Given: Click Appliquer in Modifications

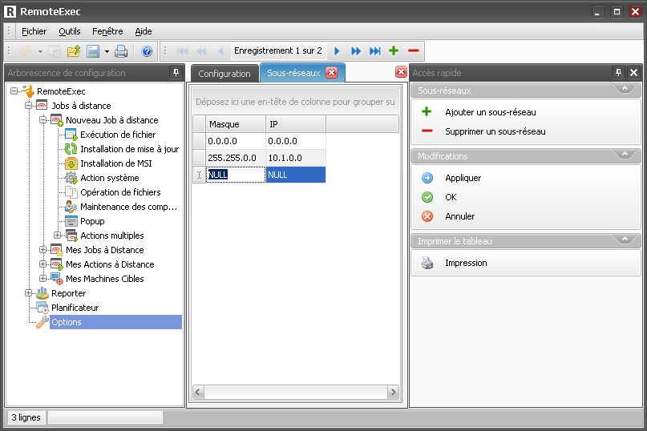Looking at the screenshot, I should tap(463, 178).
